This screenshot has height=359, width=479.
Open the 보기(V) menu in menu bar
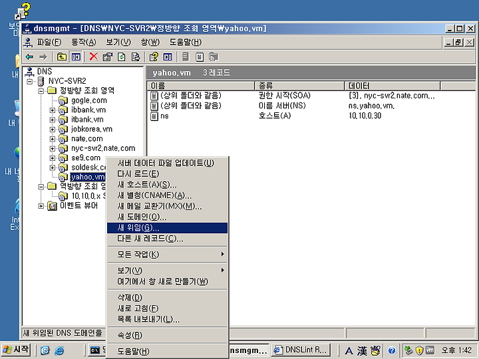click(118, 42)
